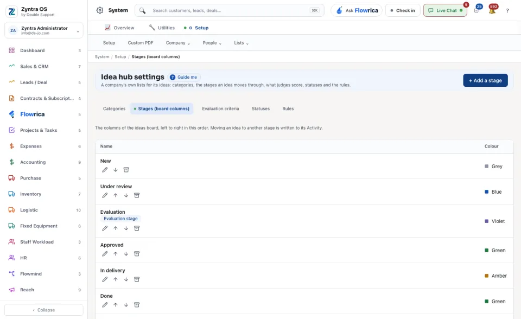
Task: Archive the Approved stage
Action: (x=137, y=254)
